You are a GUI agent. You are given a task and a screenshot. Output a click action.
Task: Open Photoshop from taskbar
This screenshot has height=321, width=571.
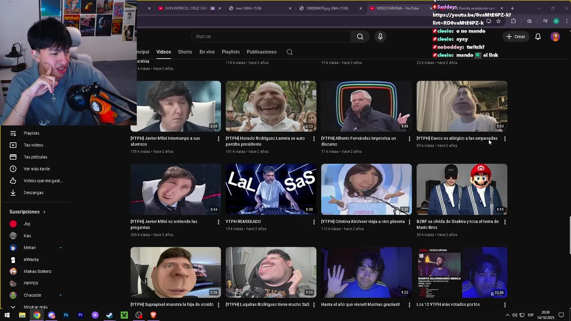66,315
